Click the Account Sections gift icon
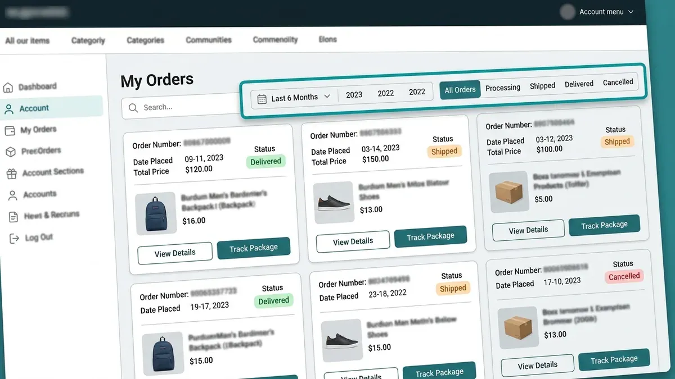 coord(11,174)
